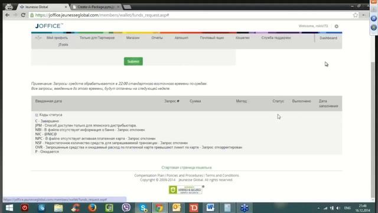Switch to the Create-A-Package tab
The width and height of the screenshot is (378, 213).
point(95,7)
